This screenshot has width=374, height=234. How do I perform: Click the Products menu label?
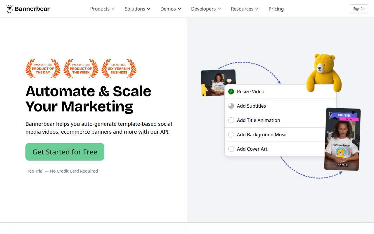(x=100, y=9)
